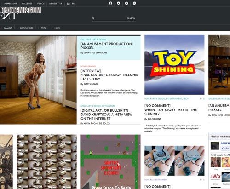Screen dimensions: 230x189
Task: Expand the TECH category arrow
Action: [x=39, y=28]
